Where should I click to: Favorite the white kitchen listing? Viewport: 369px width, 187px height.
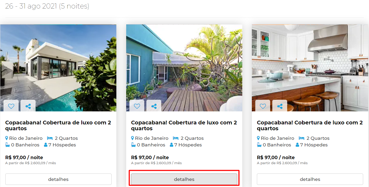pos(263,106)
